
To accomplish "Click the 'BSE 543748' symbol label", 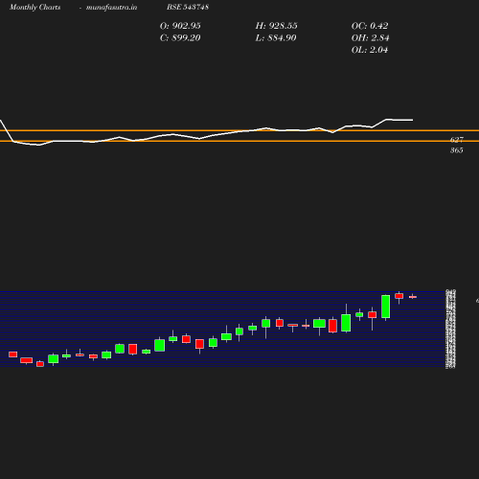I will [188, 7].
